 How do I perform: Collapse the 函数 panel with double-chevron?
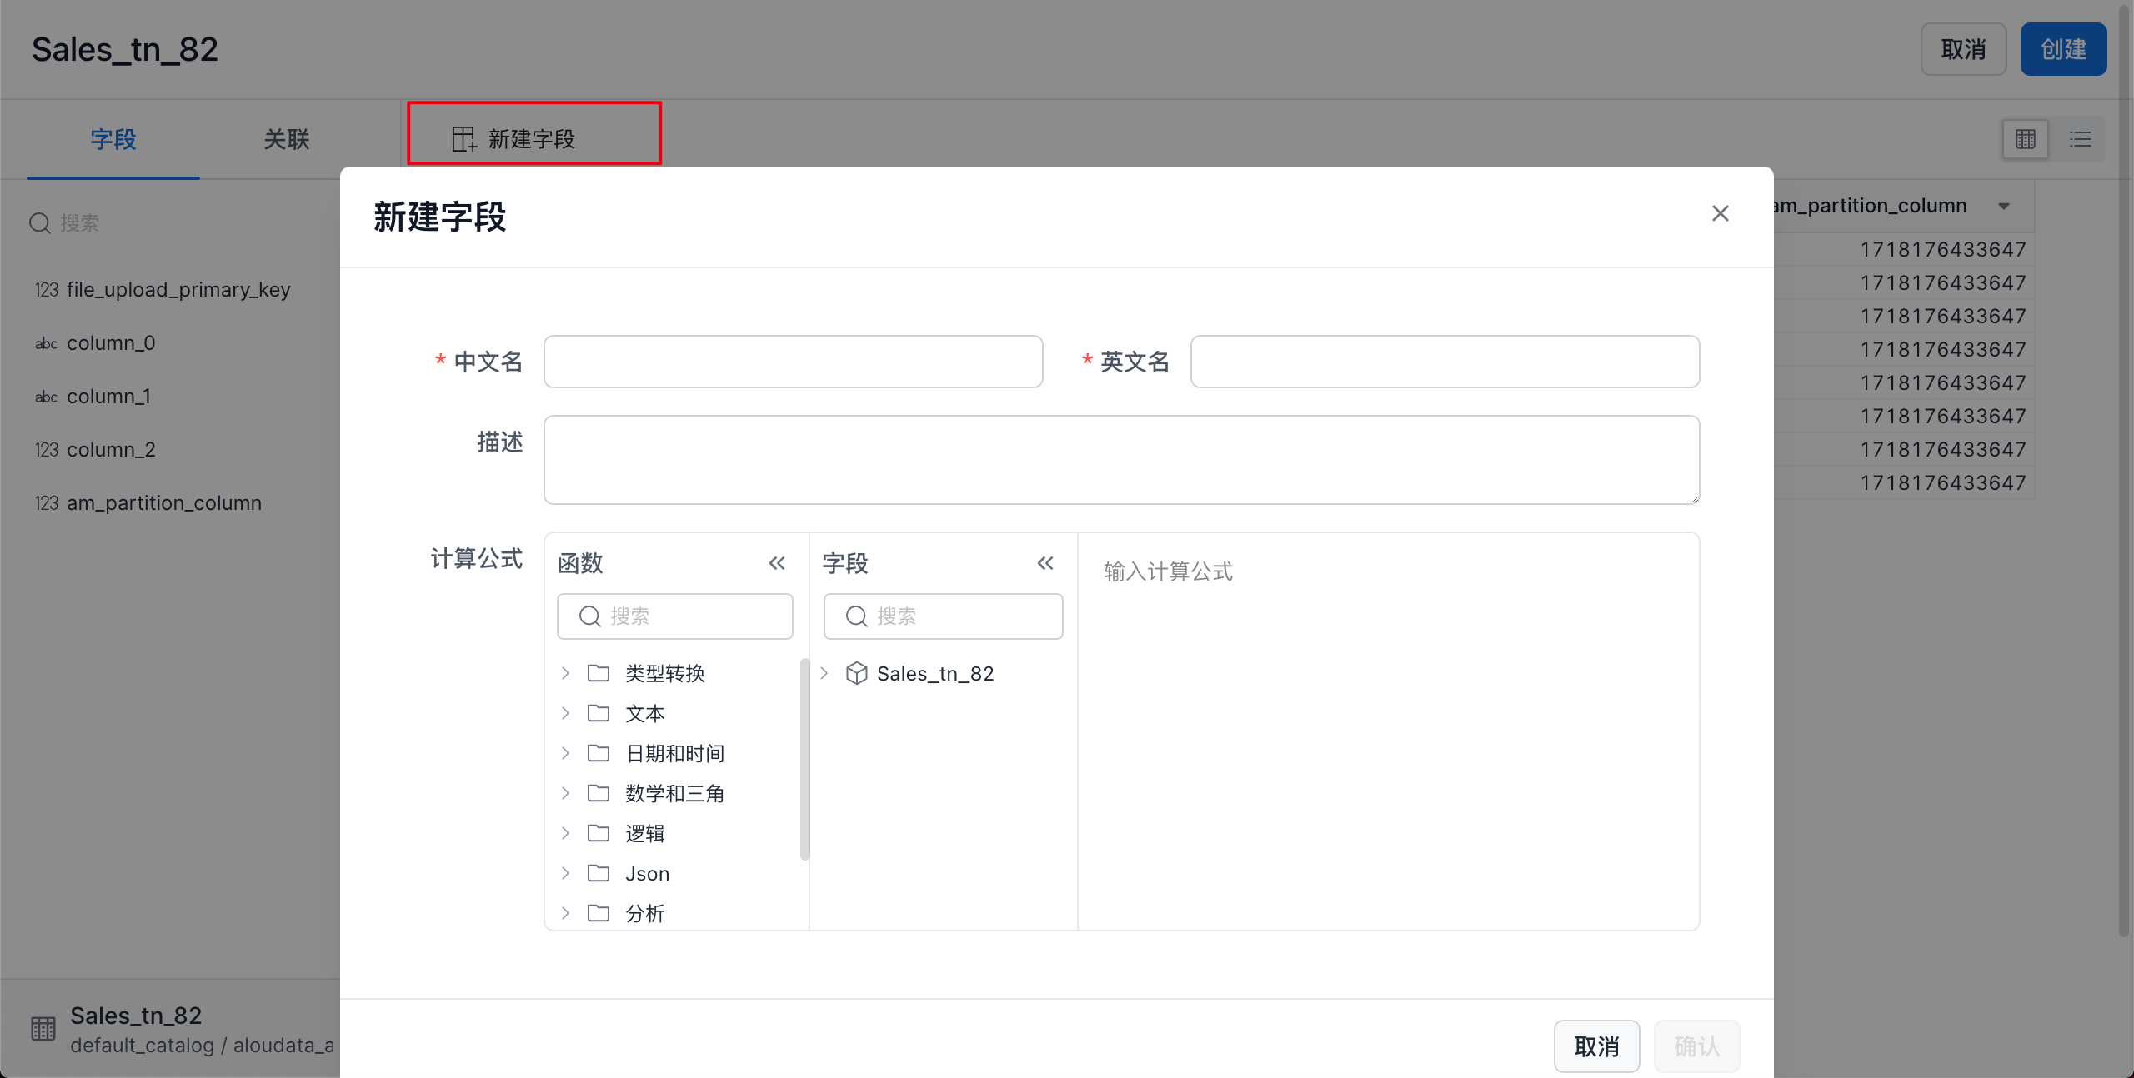[777, 563]
